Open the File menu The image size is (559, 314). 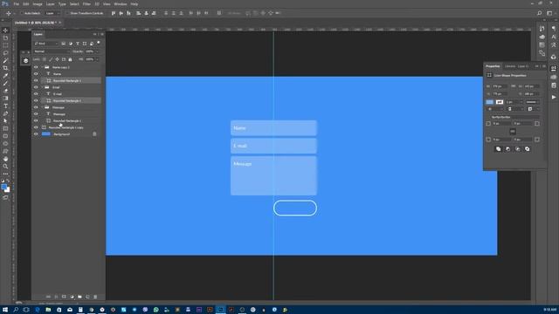point(16,3)
